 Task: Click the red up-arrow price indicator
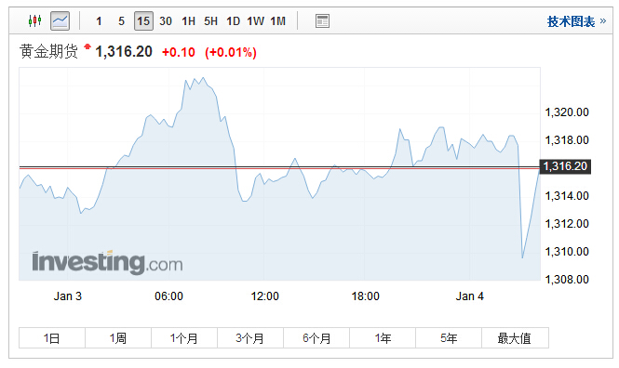[87, 46]
